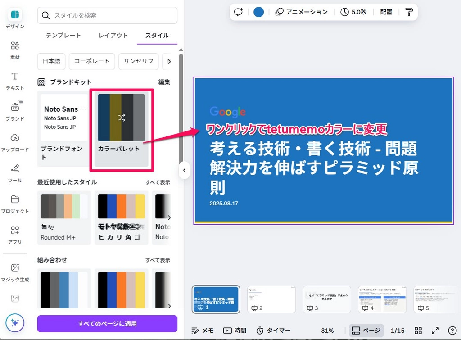Click すべて表示 for 最近使用したスタイル

point(158,182)
